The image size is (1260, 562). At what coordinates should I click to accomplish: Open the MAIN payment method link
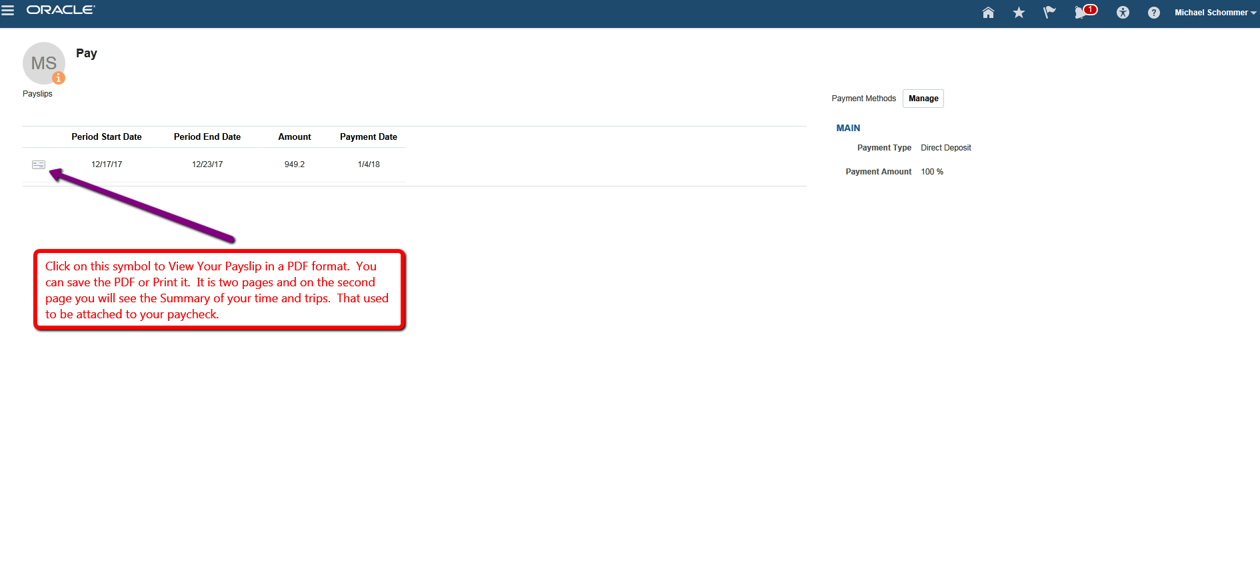pos(848,128)
